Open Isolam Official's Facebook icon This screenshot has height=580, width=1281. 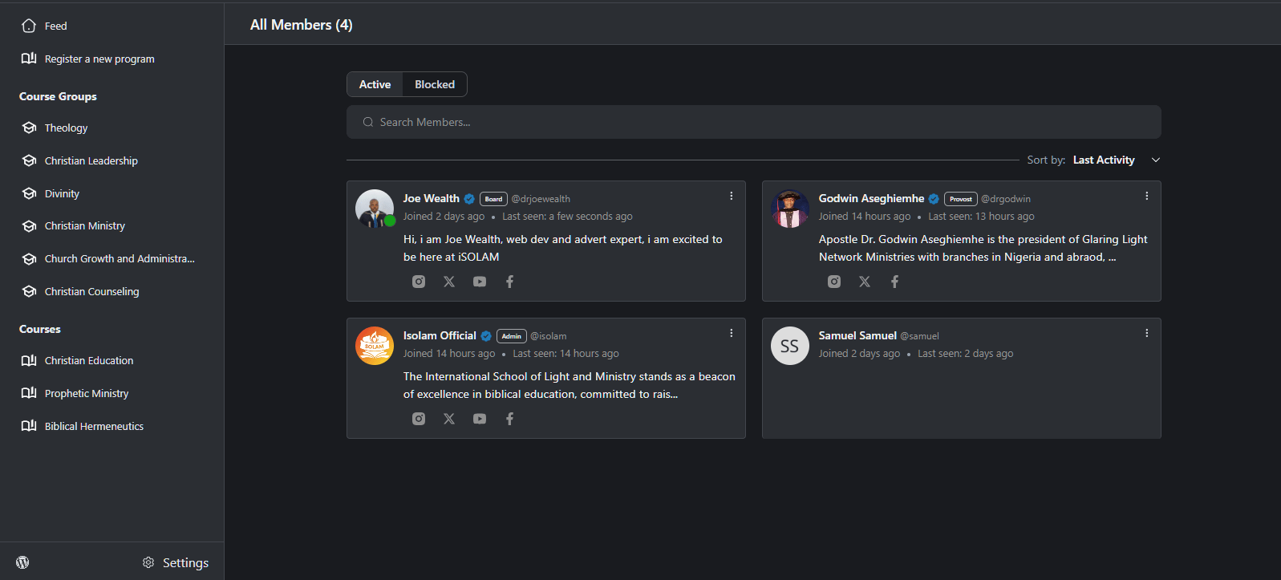510,419
